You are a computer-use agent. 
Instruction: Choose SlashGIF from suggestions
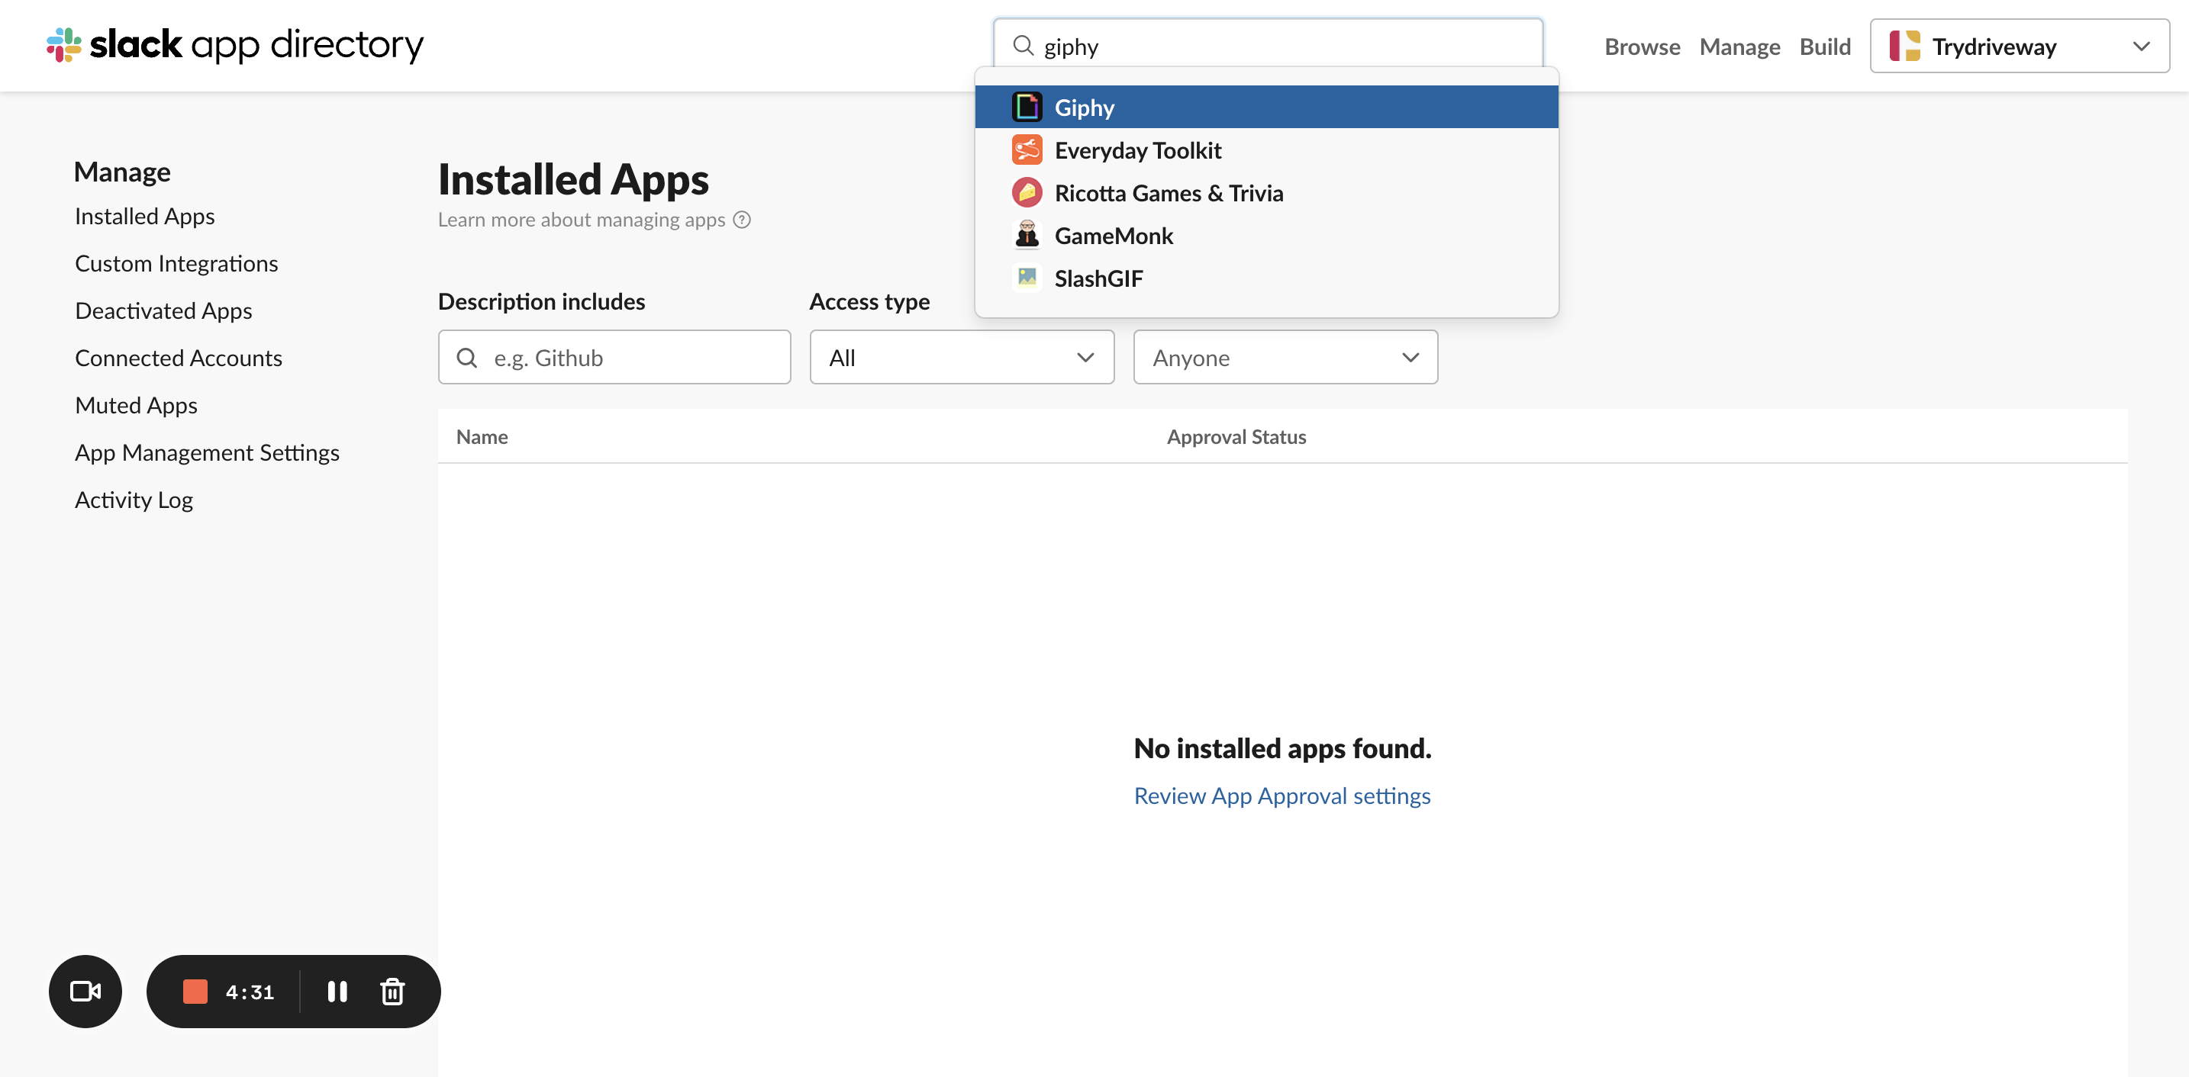pos(1266,278)
